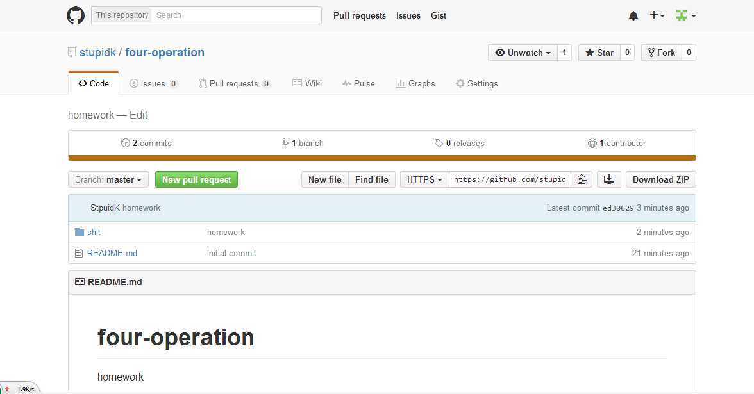Open GitHub home via Octocat logo

[x=76, y=15]
